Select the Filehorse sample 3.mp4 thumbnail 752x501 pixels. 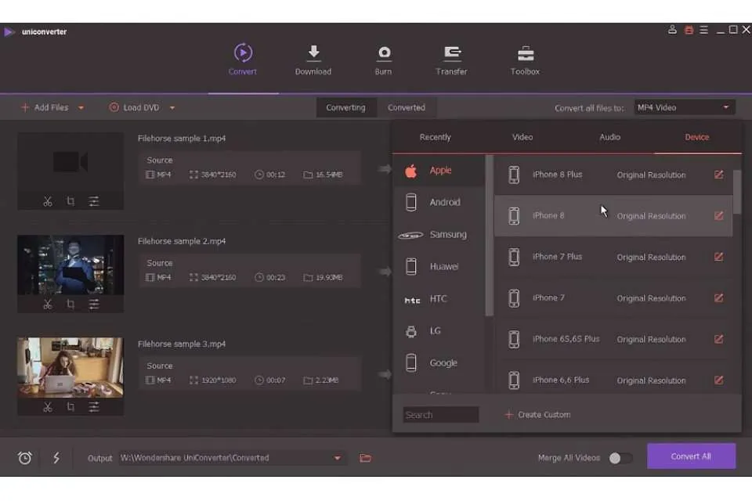pos(70,368)
